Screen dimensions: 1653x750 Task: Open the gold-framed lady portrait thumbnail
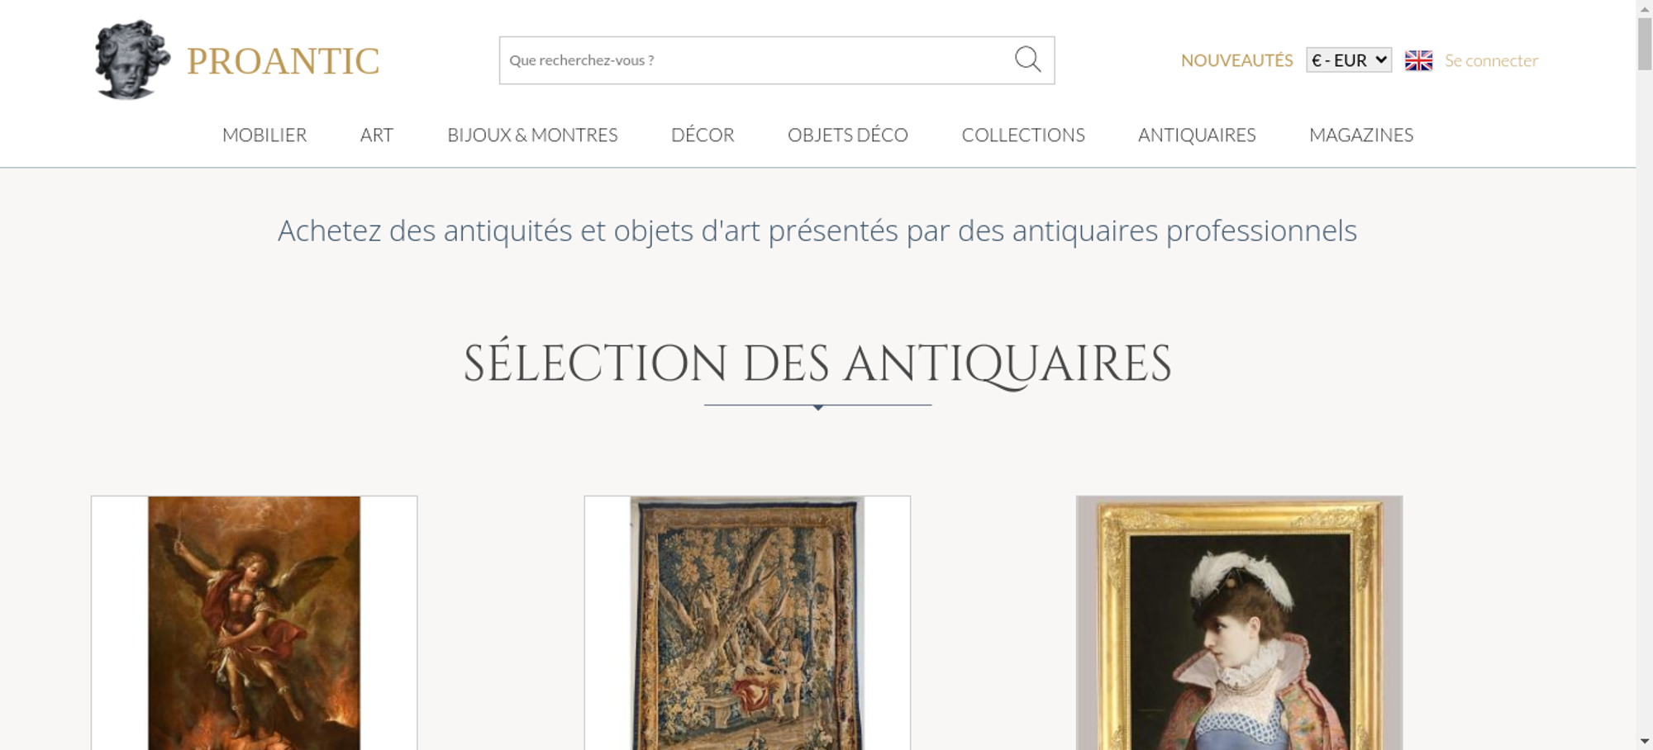1239,623
